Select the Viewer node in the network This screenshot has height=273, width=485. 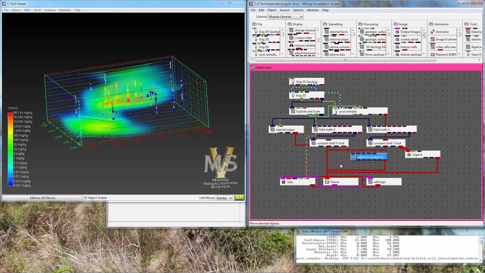[x=341, y=182]
